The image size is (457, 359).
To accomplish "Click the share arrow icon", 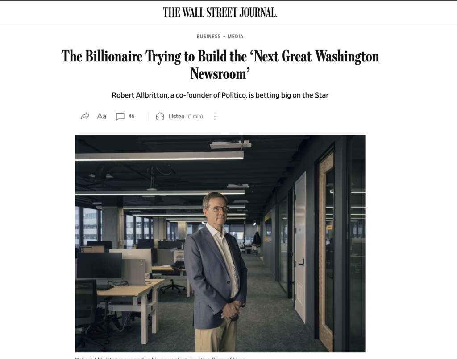I will pos(85,116).
